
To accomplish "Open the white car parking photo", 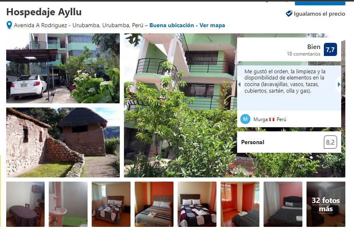I will point(63,68).
